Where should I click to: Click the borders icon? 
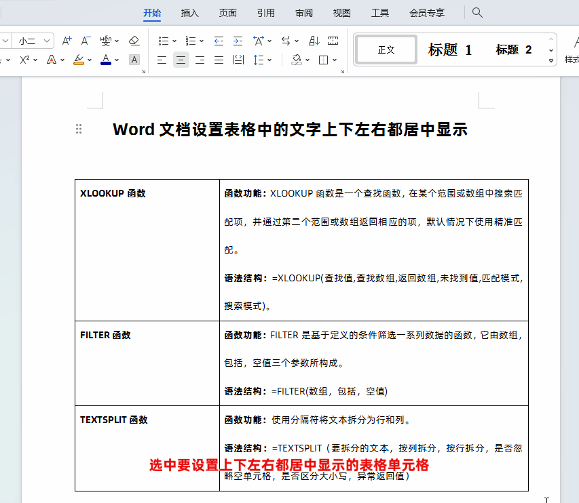point(324,60)
